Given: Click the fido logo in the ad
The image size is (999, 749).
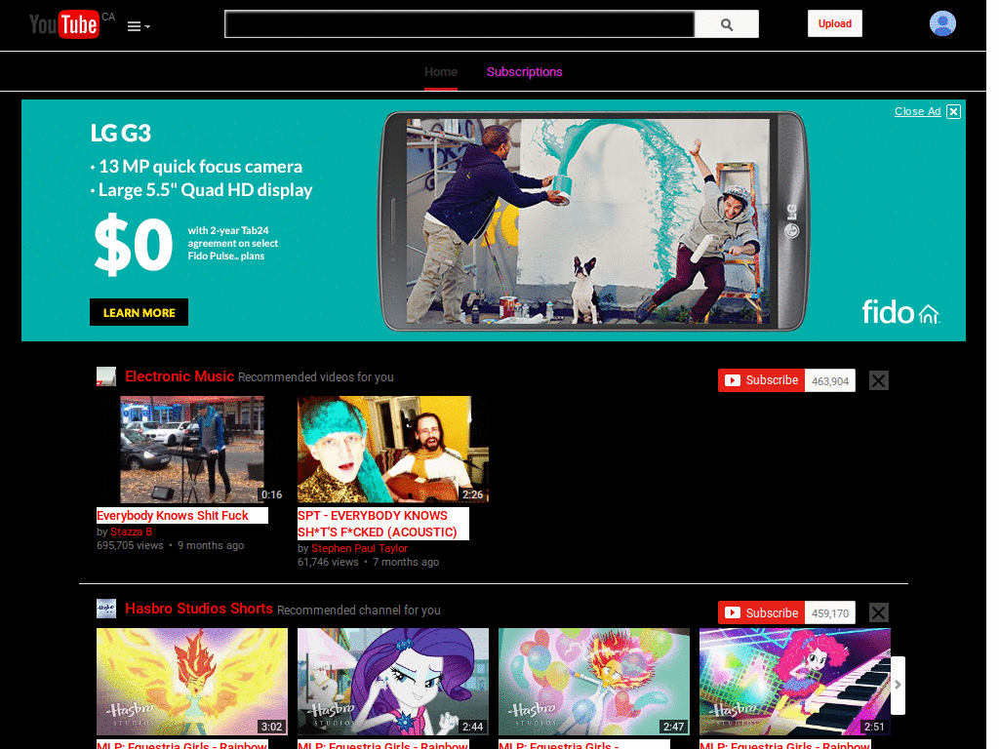Looking at the screenshot, I should click(x=900, y=312).
